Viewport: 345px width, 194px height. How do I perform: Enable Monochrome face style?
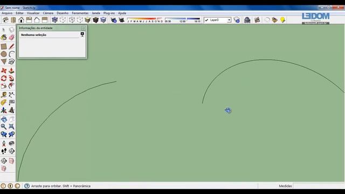point(103,20)
